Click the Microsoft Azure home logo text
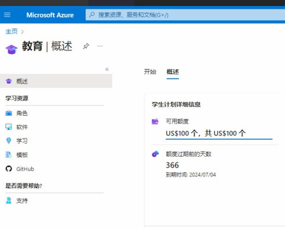The width and height of the screenshot is (285, 228). click(50, 15)
